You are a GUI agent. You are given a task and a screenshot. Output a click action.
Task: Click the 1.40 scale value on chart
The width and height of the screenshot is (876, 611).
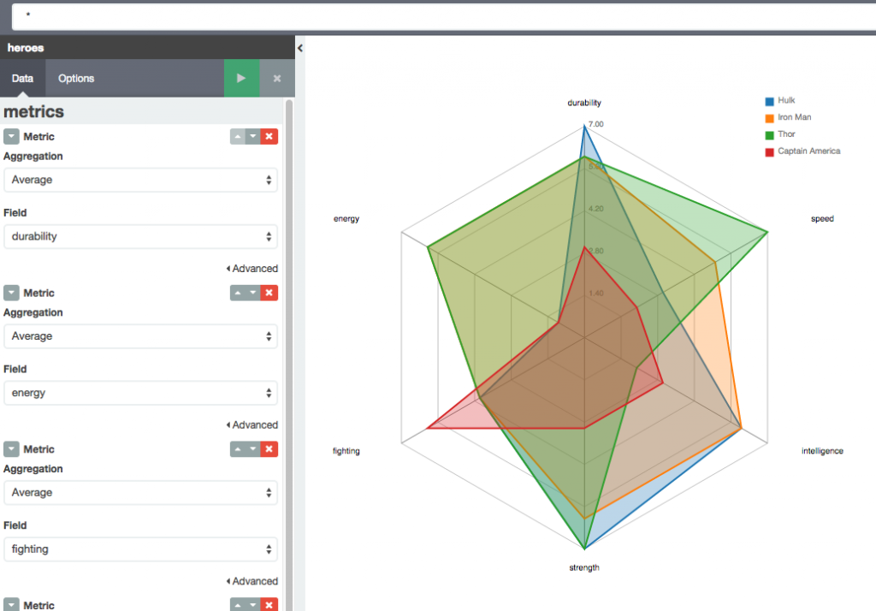click(x=596, y=293)
